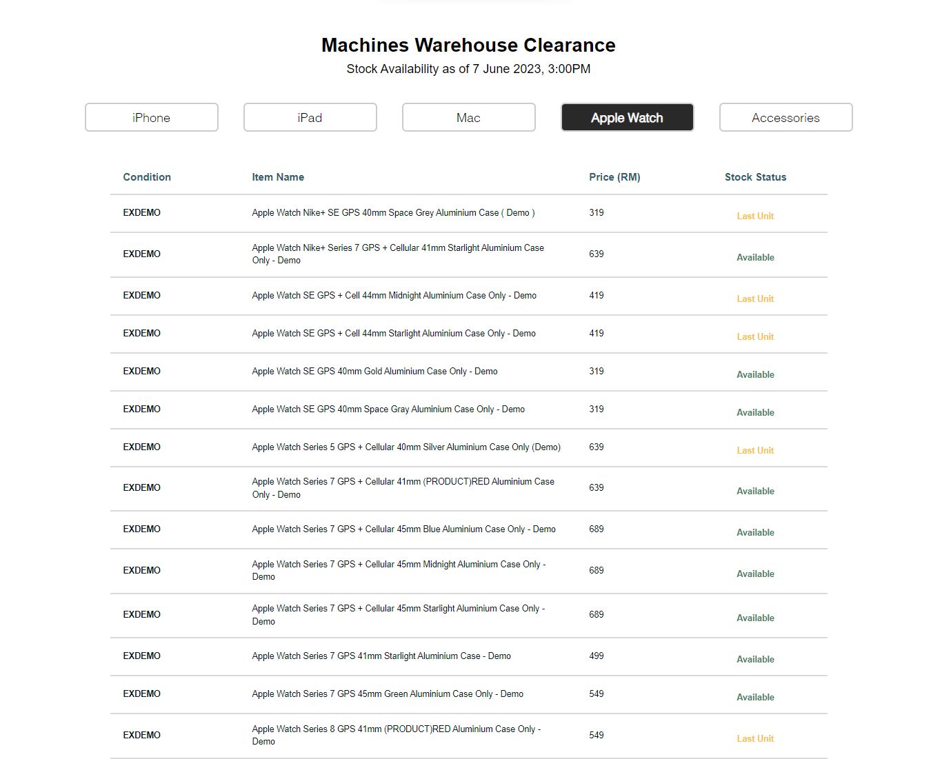Screen dimensions: 951x759
Task: Click Available status for Series 7 45mm Midnight
Action: 755,574
